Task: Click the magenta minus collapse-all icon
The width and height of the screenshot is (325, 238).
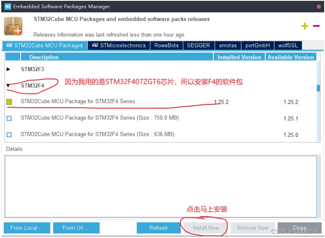Action: (316, 26)
